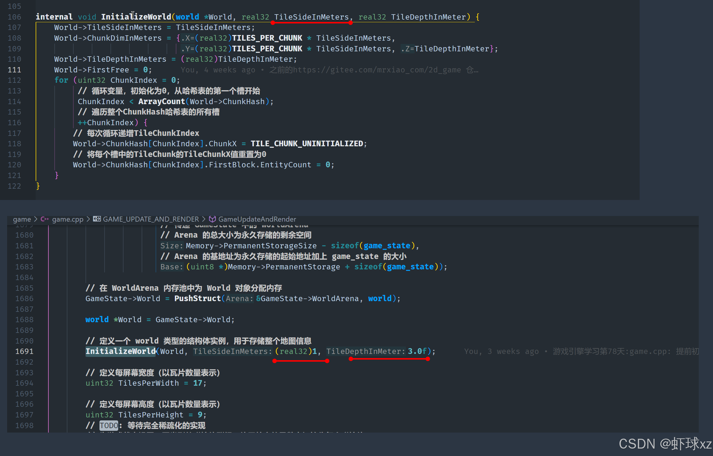The width and height of the screenshot is (713, 456).
Task: Click the 'You, 3 weeks ago' blame annotation
Action: (501, 351)
